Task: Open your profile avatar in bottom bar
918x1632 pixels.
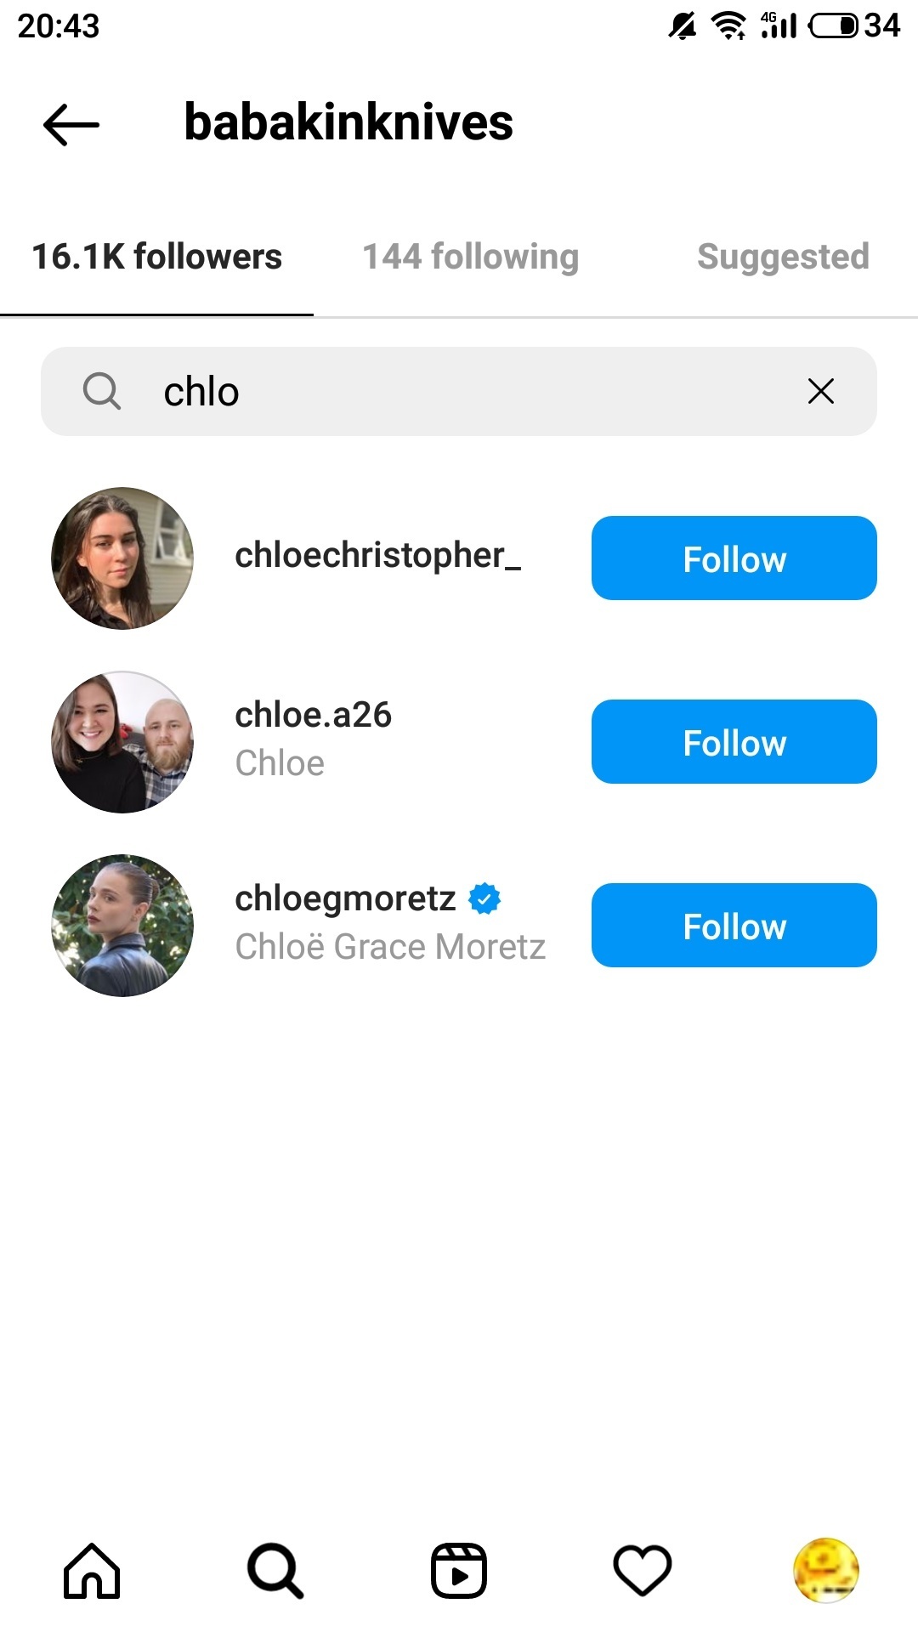Action: [825, 1571]
